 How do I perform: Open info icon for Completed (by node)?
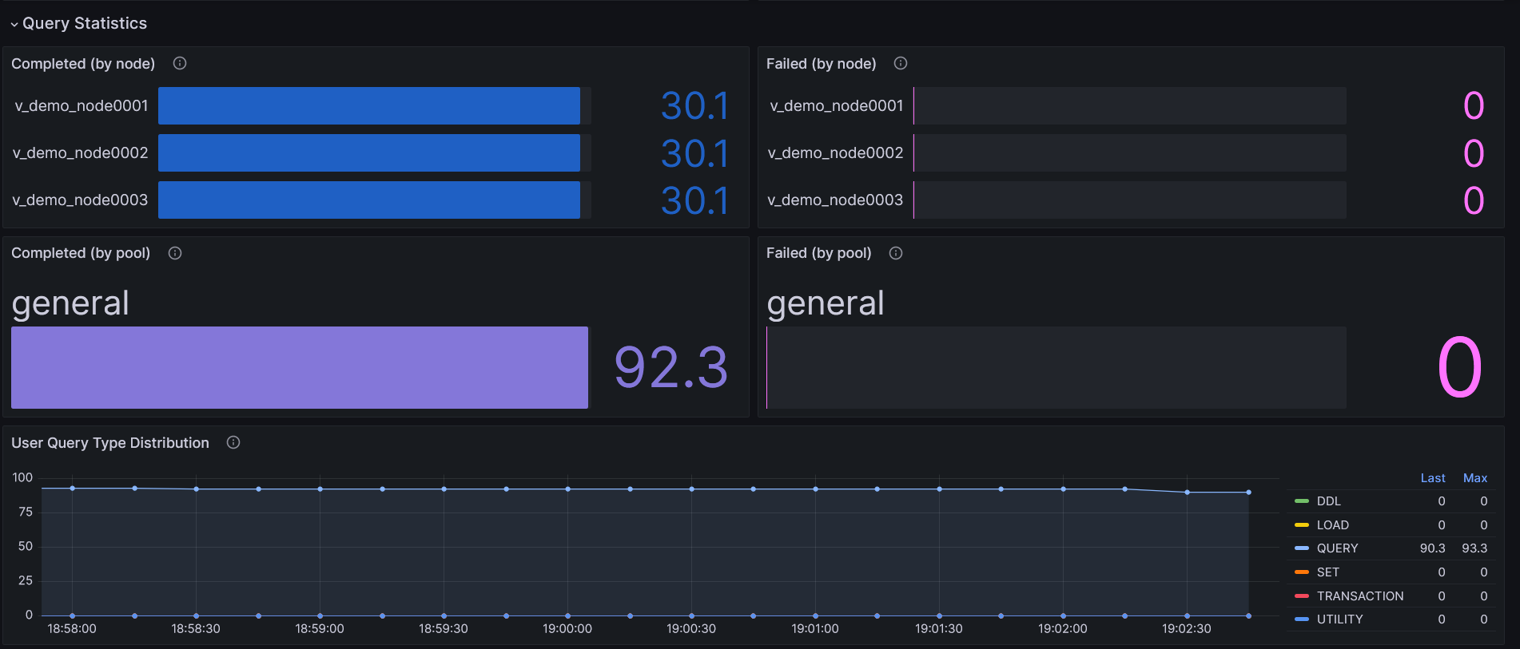(180, 63)
